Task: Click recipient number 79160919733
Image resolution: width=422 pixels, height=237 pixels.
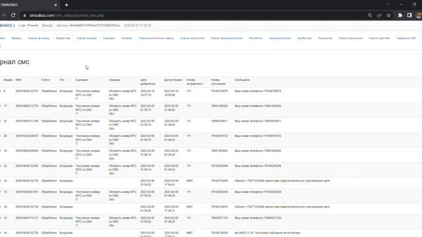Action: [x=220, y=136]
